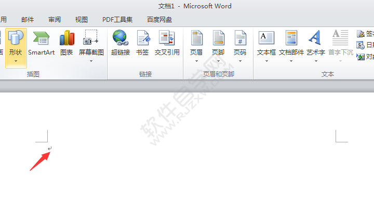This screenshot has height=199, width=374.
Task: Insert a chart (图表)
Action: point(67,38)
